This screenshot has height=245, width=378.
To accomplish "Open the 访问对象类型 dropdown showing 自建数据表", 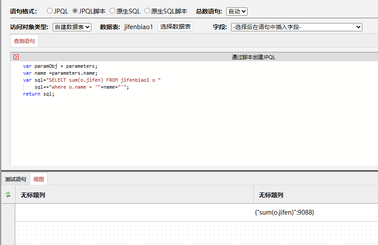I will pos(72,27).
